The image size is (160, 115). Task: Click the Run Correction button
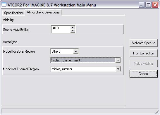point(144,53)
